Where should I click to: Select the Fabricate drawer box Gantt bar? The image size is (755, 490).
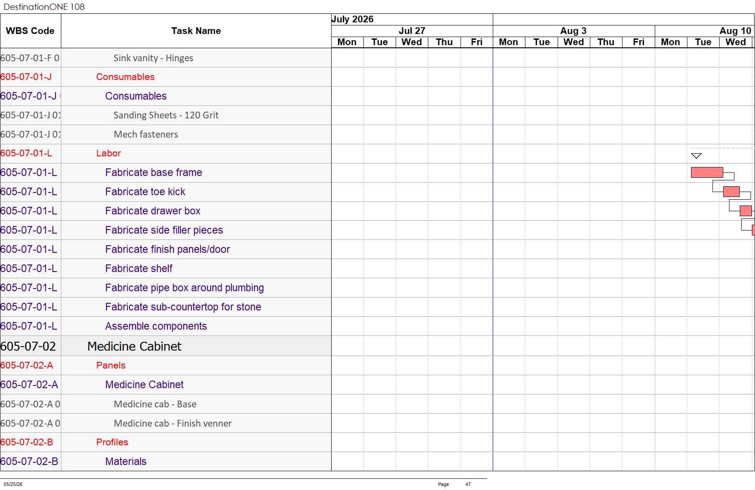[x=746, y=211]
